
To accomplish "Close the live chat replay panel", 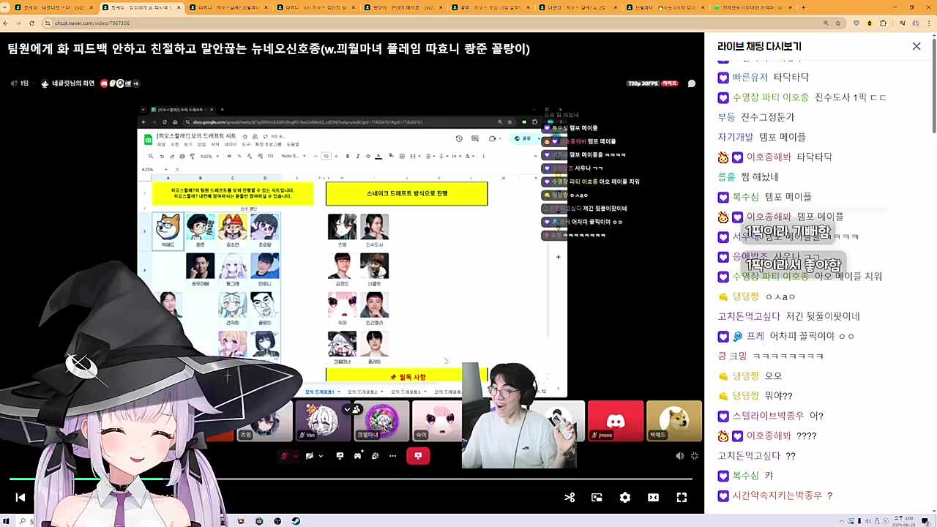I will pos(917,46).
